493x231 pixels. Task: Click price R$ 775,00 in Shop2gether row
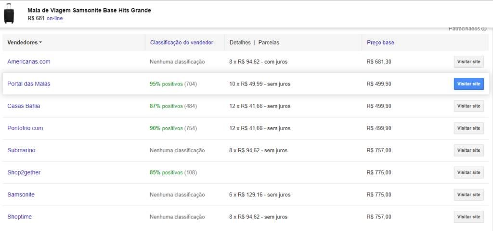coord(379,173)
